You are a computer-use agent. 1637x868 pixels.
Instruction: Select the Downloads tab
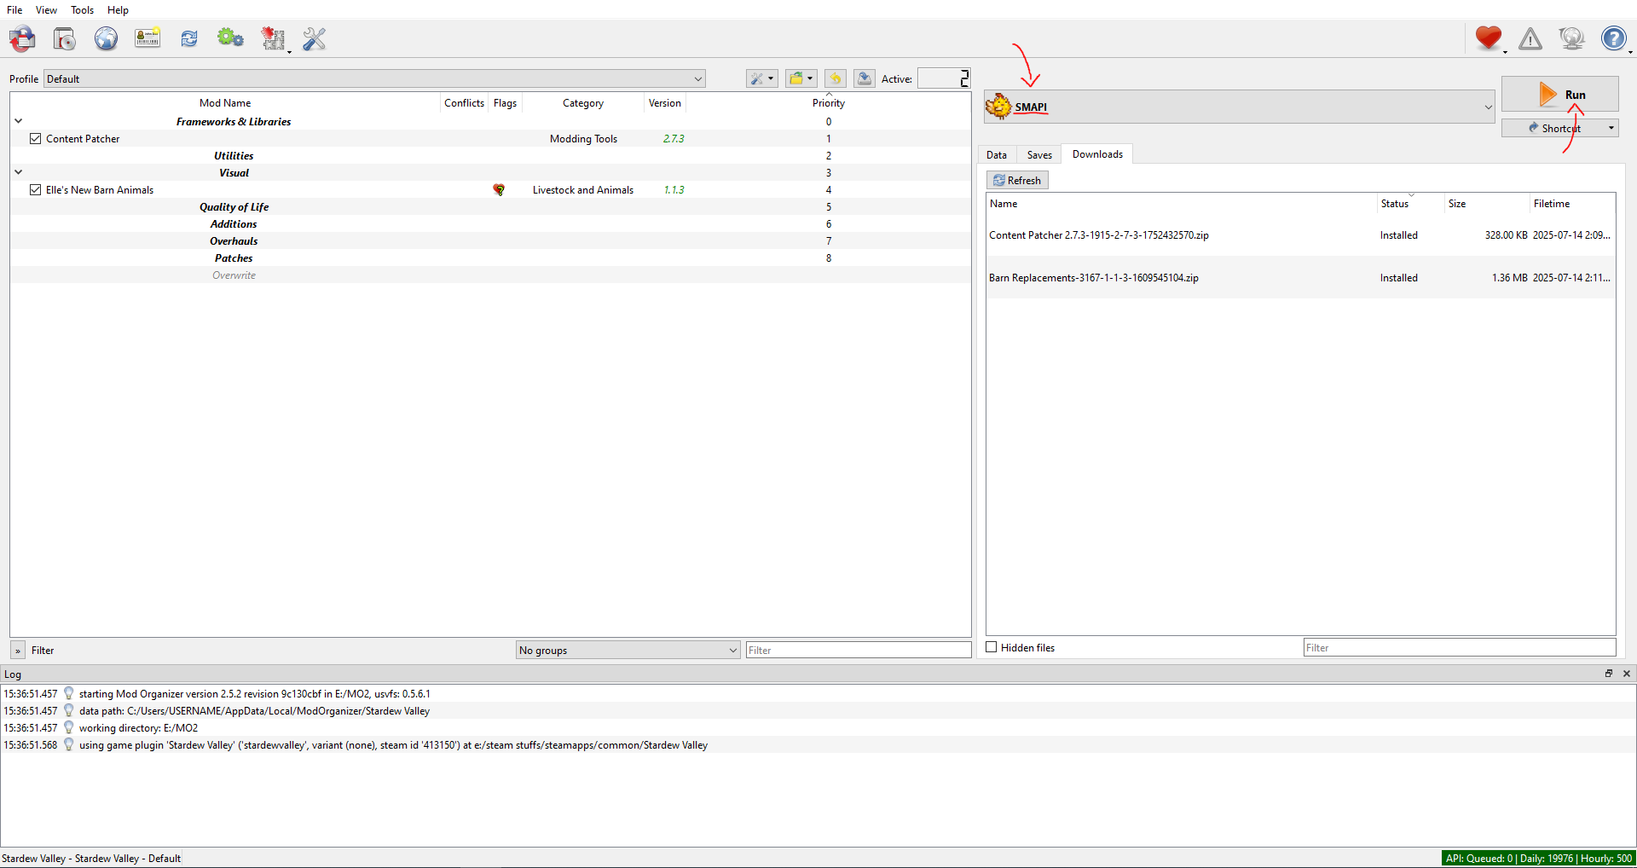click(x=1097, y=154)
